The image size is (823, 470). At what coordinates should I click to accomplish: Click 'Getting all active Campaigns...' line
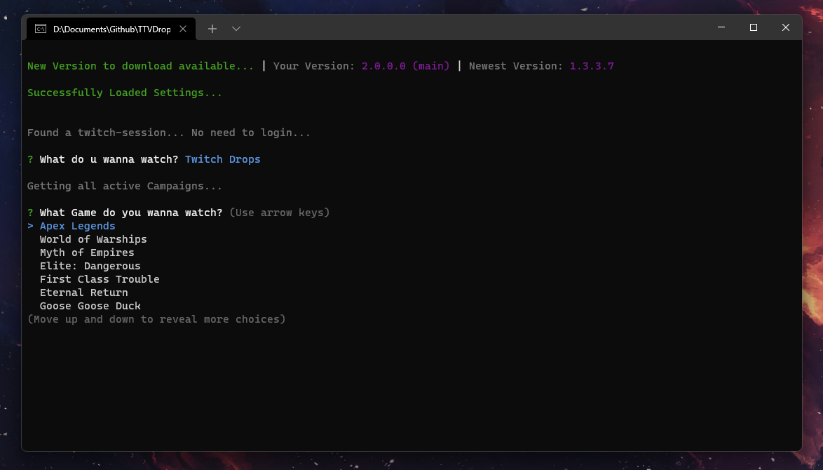(x=124, y=186)
